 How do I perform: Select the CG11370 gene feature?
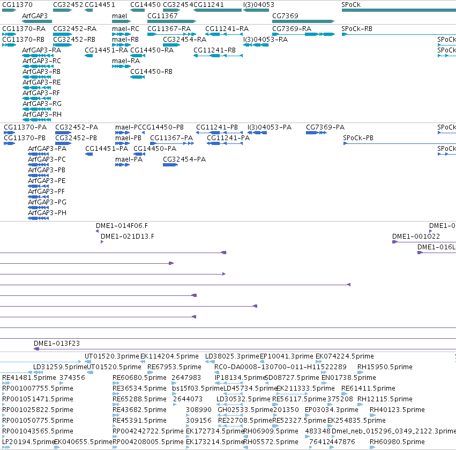pyautogui.click(x=9, y=10)
